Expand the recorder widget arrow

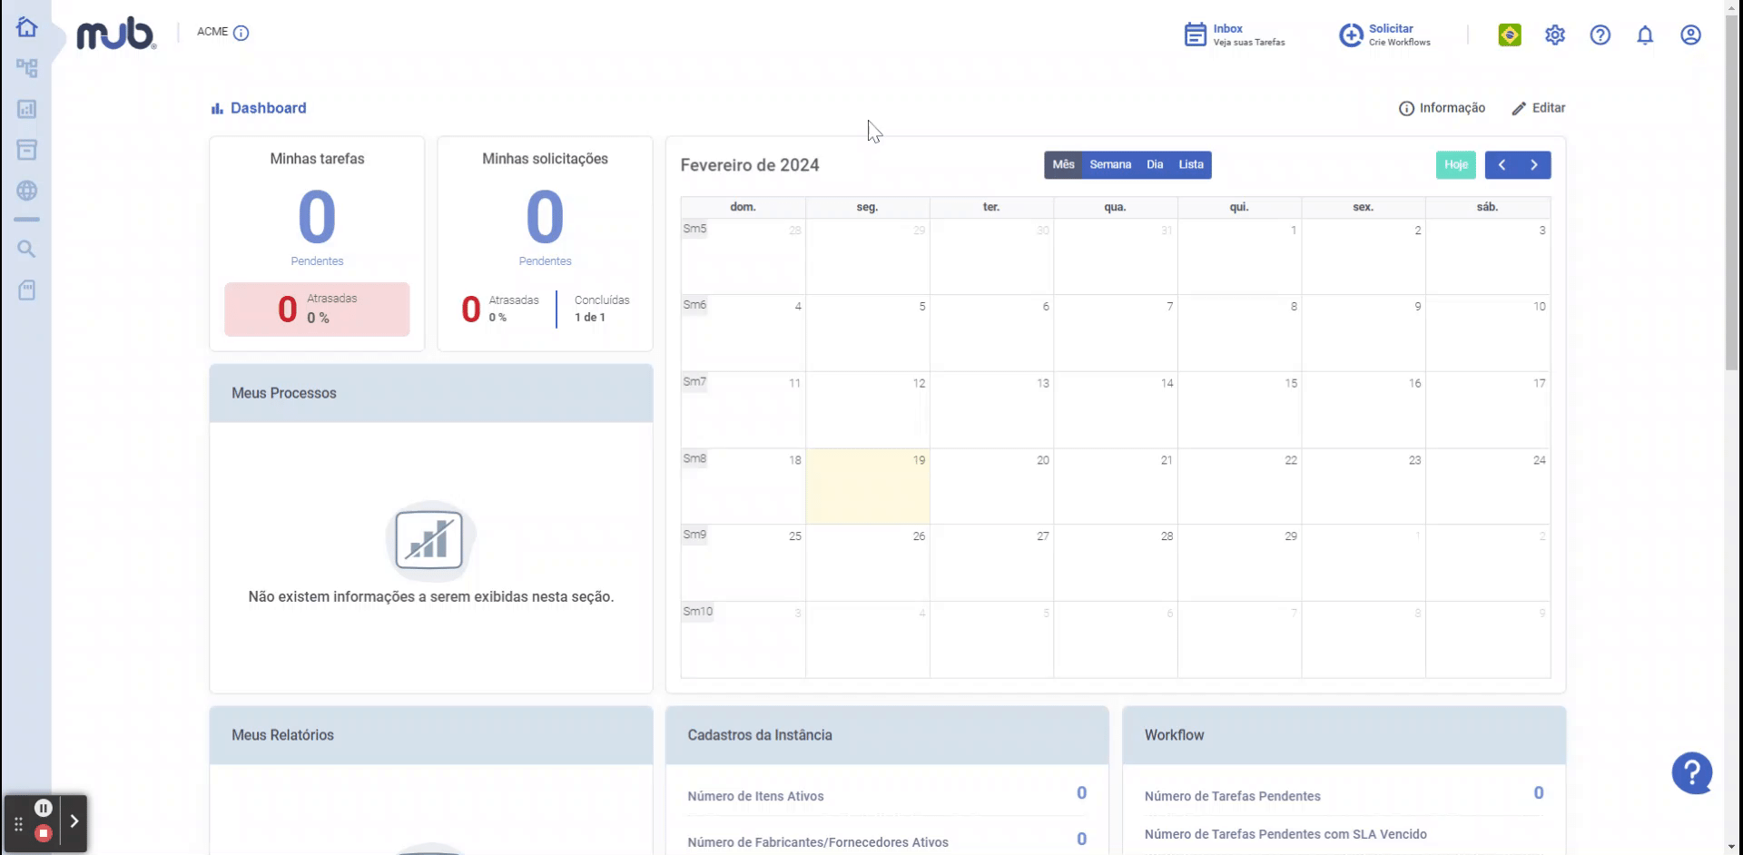[74, 821]
